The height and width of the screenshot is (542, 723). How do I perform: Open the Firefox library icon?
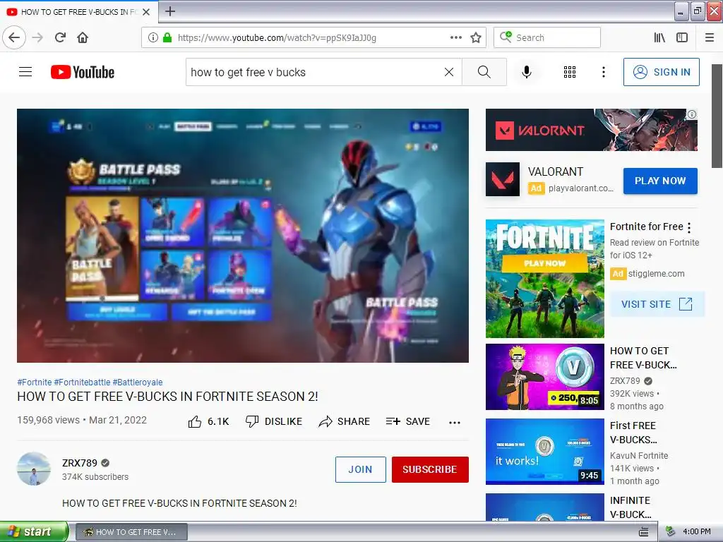660,37
